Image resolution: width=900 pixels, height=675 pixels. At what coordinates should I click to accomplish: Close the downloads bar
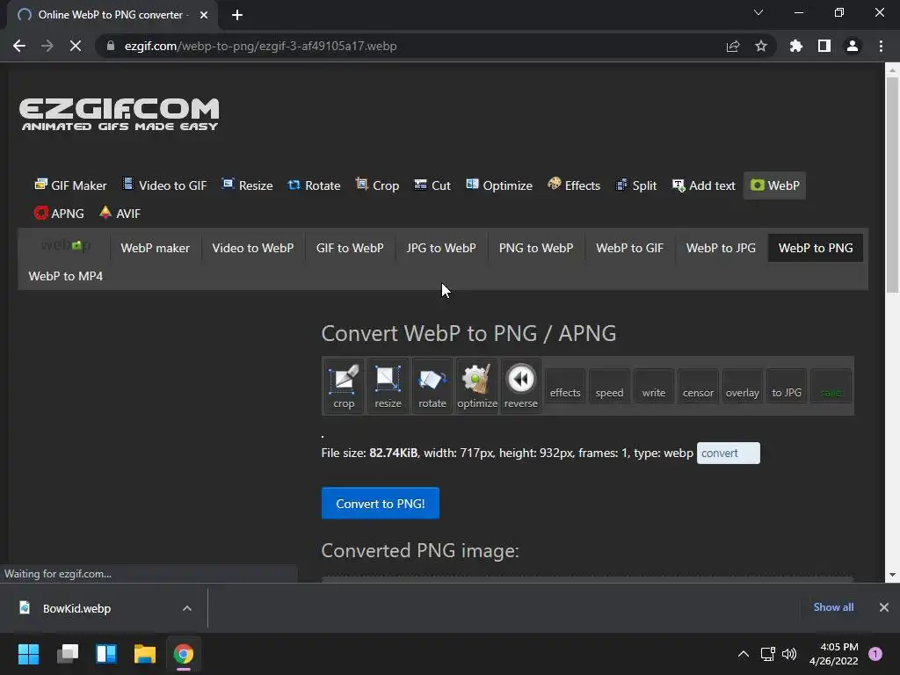[x=883, y=607]
